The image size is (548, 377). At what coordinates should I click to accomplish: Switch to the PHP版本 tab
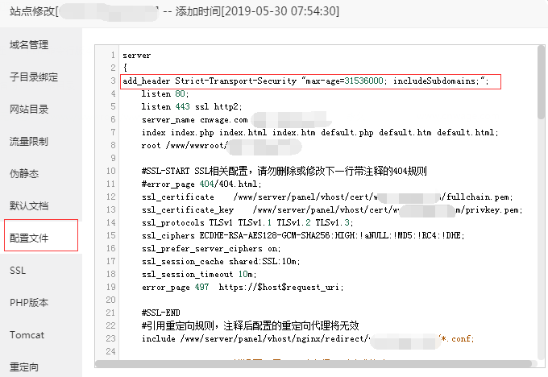29,303
